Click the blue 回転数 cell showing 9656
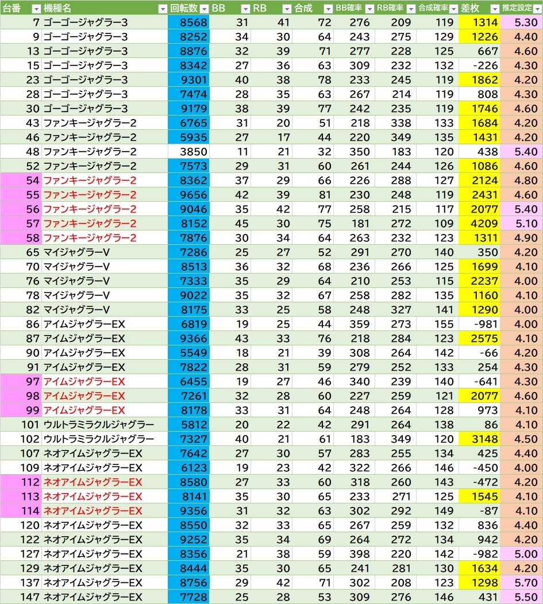 point(188,195)
